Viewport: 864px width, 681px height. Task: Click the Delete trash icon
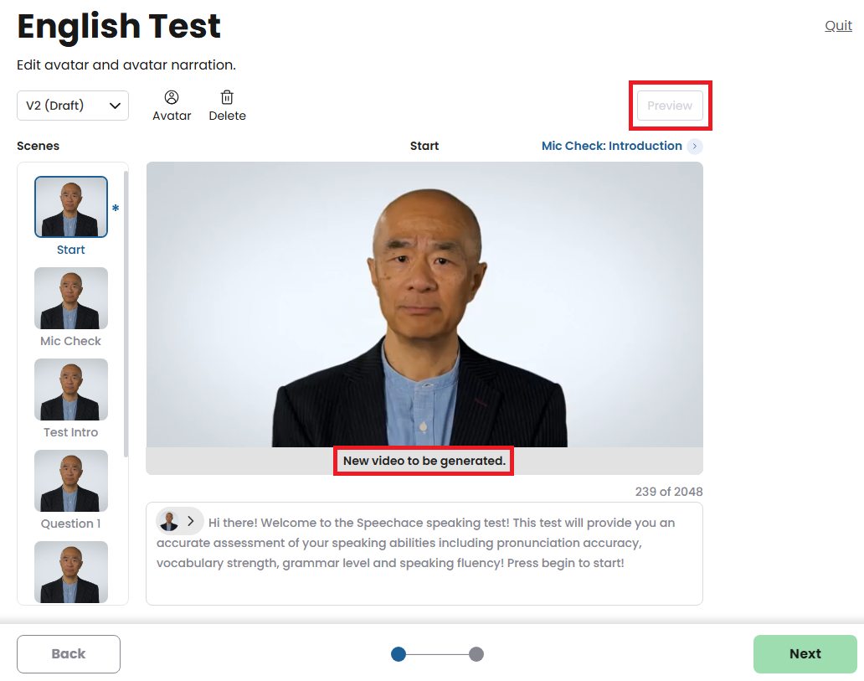(227, 98)
